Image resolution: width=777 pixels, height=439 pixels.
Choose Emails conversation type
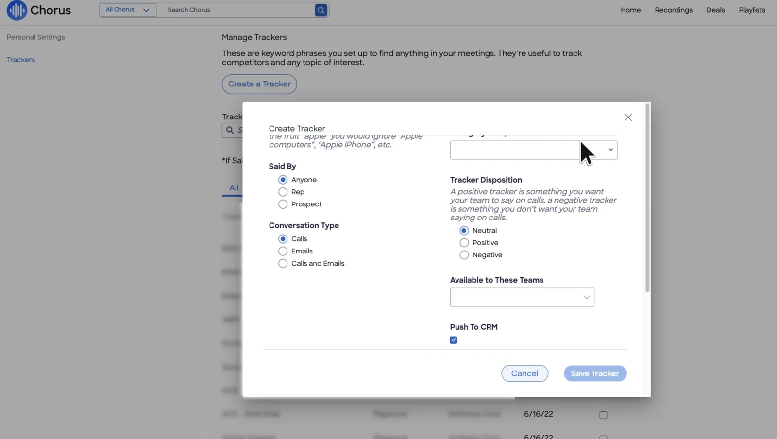(x=283, y=251)
